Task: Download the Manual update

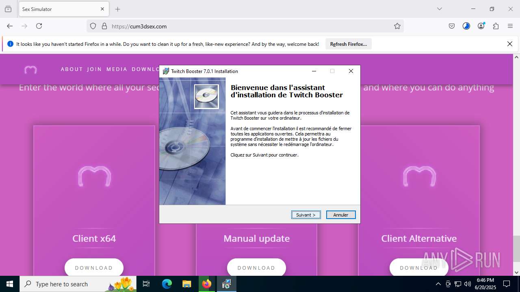Action: (256, 268)
